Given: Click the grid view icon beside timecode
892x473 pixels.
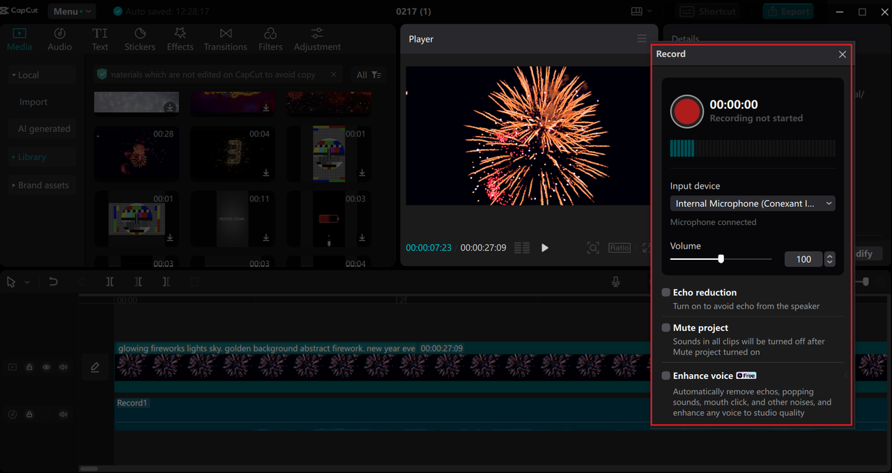Looking at the screenshot, I should coord(522,248).
